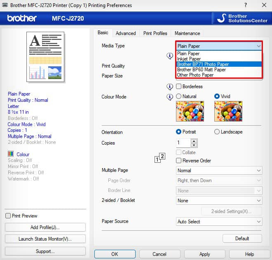
Task: Click the info icon beside Colour Mode
Action: click(170, 97)
